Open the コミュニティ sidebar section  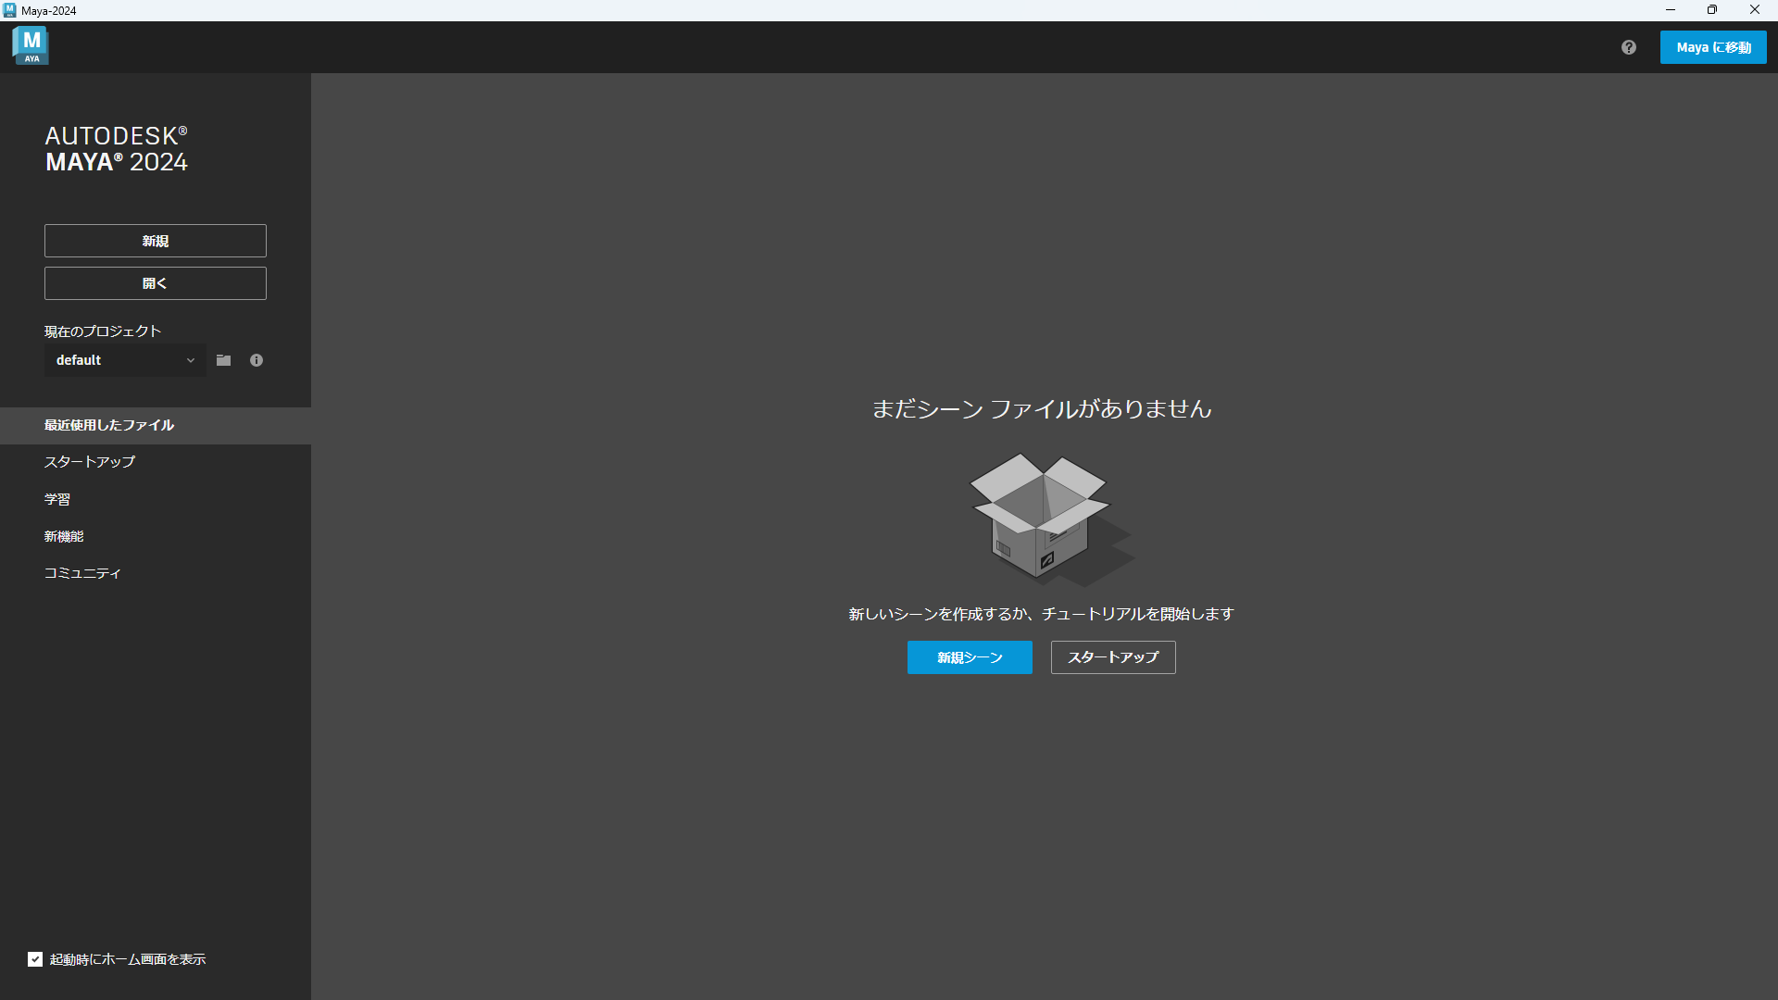[x=82, y=573]
